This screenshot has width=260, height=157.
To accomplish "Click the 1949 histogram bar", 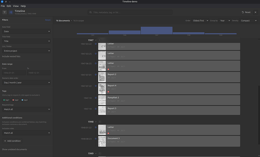I will click(220, 34).
